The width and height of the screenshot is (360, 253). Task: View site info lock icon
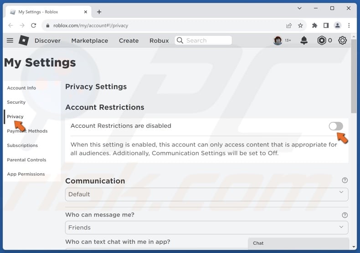coord(48,25)
